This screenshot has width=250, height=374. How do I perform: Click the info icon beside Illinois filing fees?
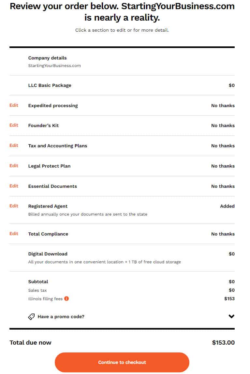pyautogui.click(x=67, y=298)
